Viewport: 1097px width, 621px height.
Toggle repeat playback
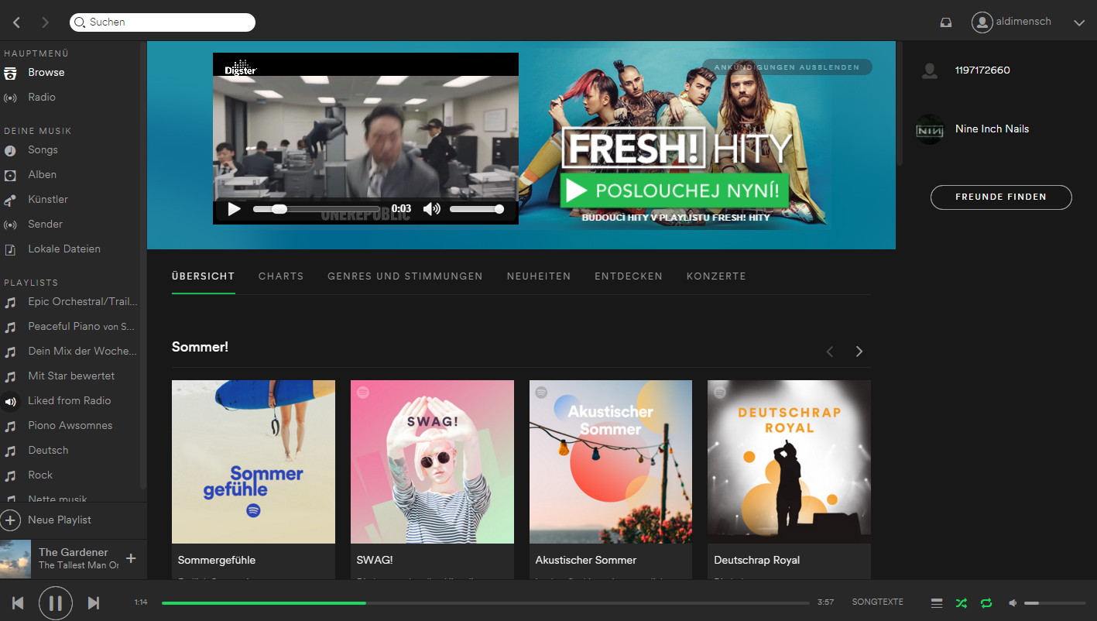tap(986, 602)
